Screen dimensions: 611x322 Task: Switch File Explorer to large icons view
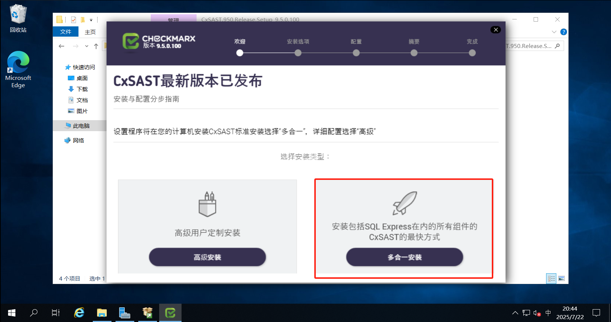coord(561,279)
